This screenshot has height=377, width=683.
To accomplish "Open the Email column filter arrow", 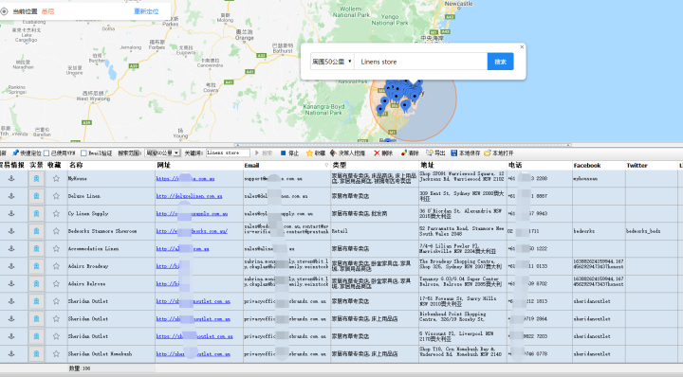I will 326,165.
